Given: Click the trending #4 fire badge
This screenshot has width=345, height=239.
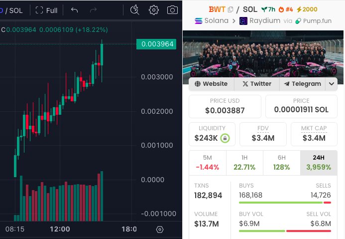Looking at the screenshot, I should 286,9.
